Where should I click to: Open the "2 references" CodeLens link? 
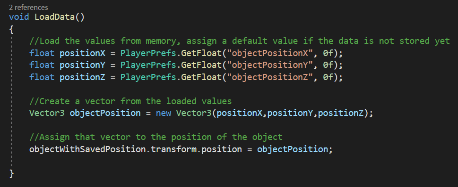click(x=29, y=7)
